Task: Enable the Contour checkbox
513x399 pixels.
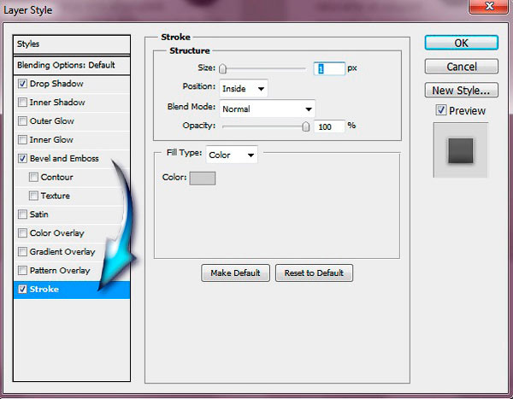Action: pos(33,177)
